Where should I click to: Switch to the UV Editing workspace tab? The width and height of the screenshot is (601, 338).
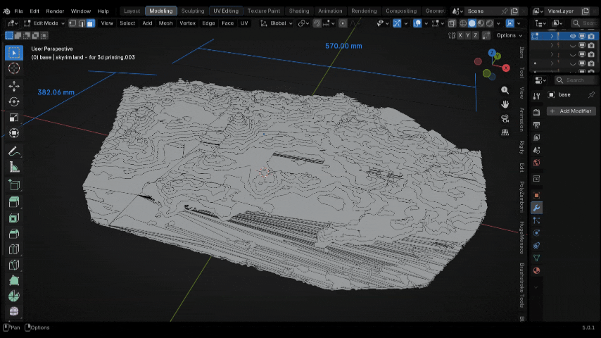[x=226, y=11]
